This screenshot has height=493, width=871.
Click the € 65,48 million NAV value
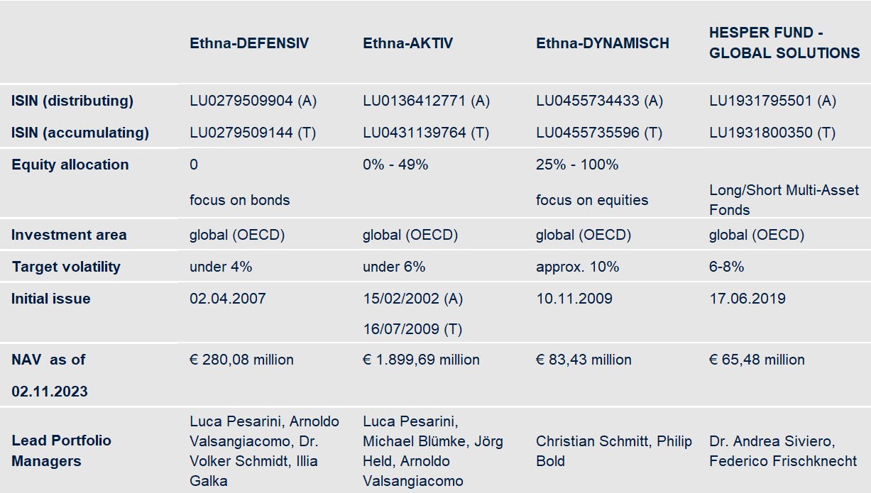(x=757, y=360)
